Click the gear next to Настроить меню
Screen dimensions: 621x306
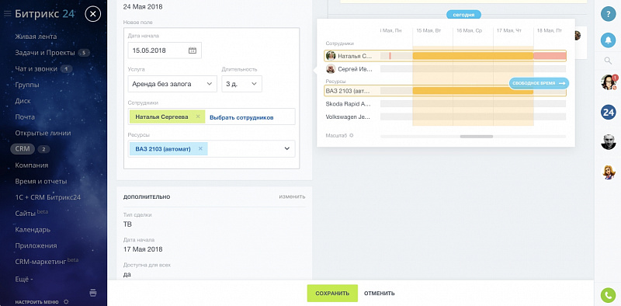click(x=66, y=301)
